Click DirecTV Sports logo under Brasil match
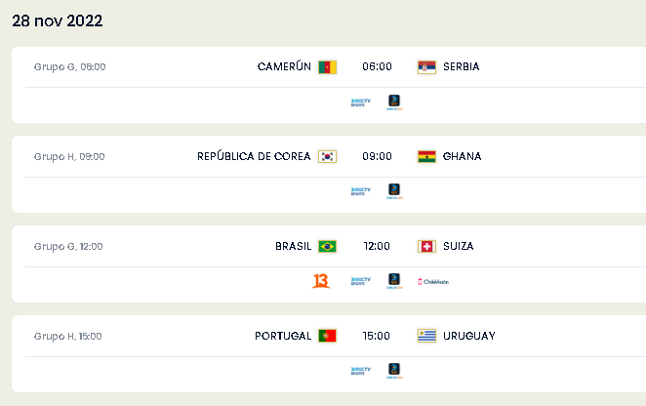The height and width of the screenshot is (406, 646). click(361, 281)
